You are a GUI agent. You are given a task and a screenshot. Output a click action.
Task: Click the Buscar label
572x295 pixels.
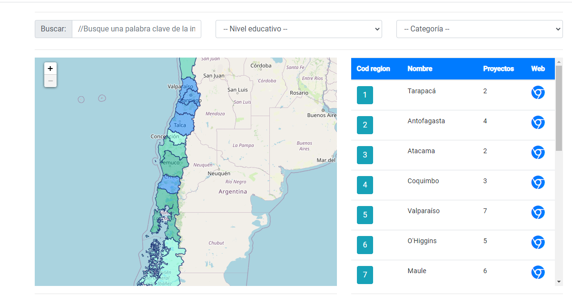point(53,29)
